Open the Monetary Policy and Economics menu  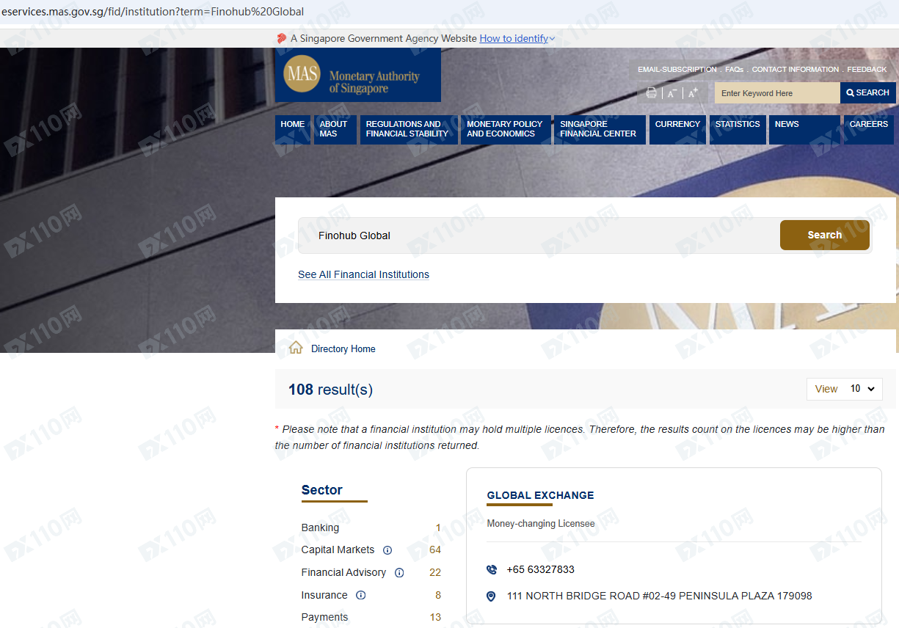point(504,129)
